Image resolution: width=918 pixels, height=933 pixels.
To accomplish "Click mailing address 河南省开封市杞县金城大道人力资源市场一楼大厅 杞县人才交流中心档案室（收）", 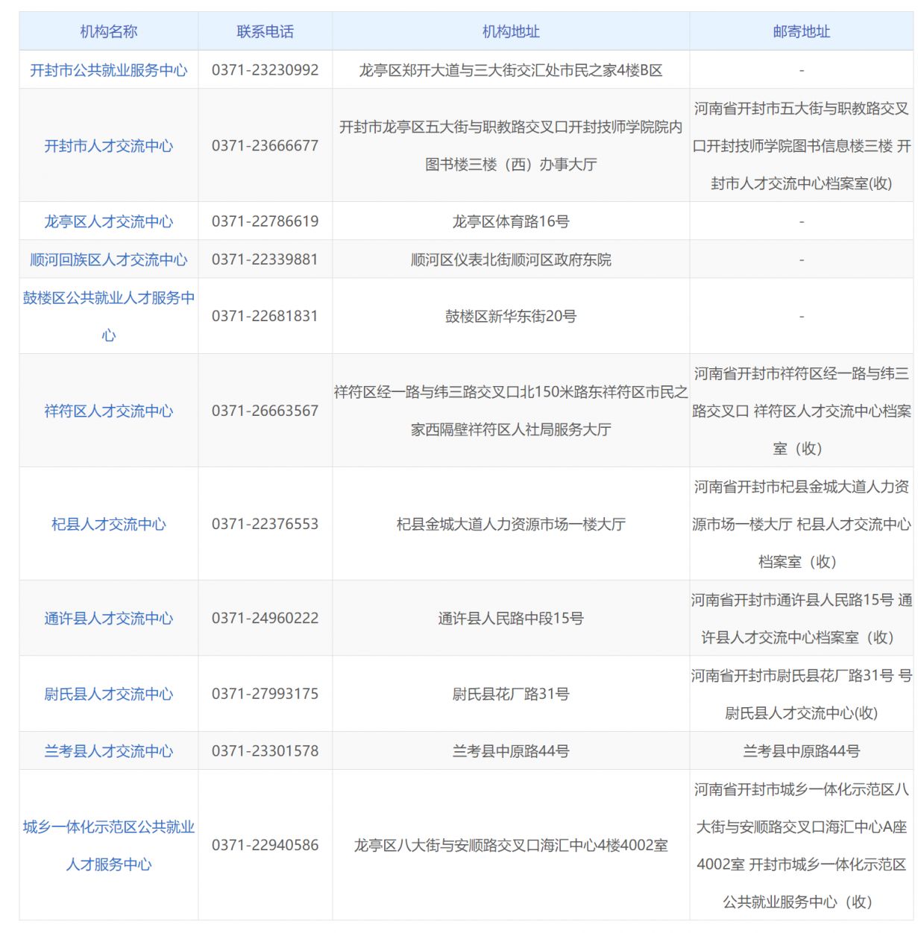I will [802, 524].
